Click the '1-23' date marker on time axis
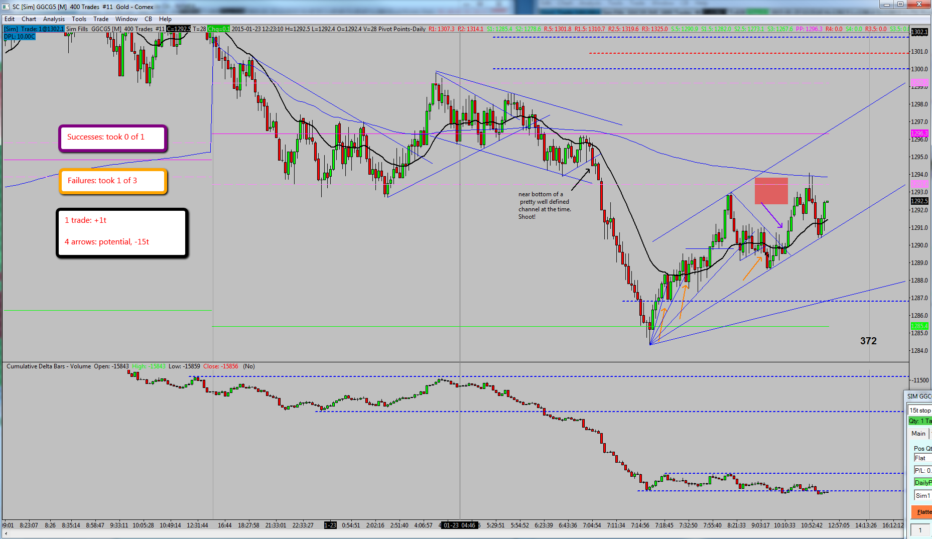Image resolution: width=932 pixels, height=539 pixels. [330, 525]
